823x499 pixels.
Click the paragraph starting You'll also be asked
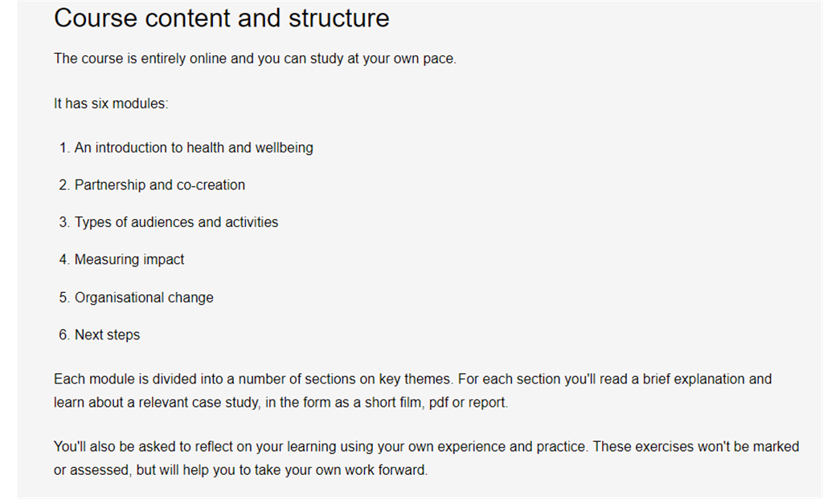[x=426, y=458]
